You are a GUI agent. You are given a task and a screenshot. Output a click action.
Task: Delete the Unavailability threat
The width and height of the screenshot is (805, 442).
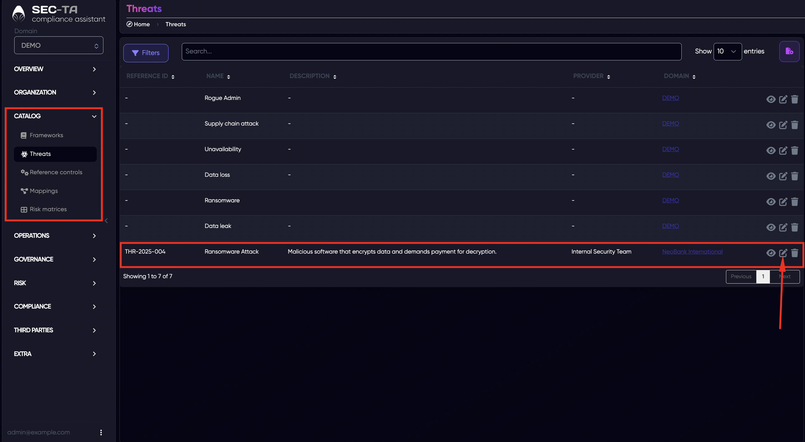795,150
